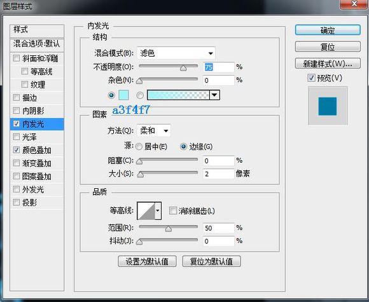Click 设置为默认值 button

(147, 261)
